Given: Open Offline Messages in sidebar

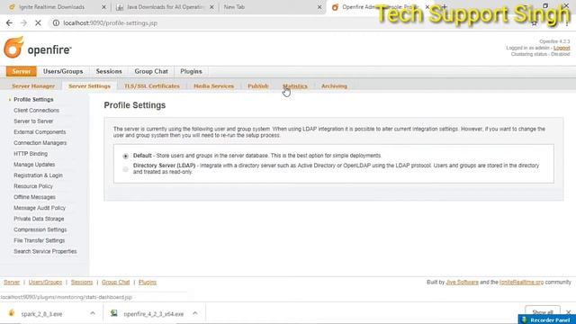Looking at the screenshot, I should click(x=34, y=197).
